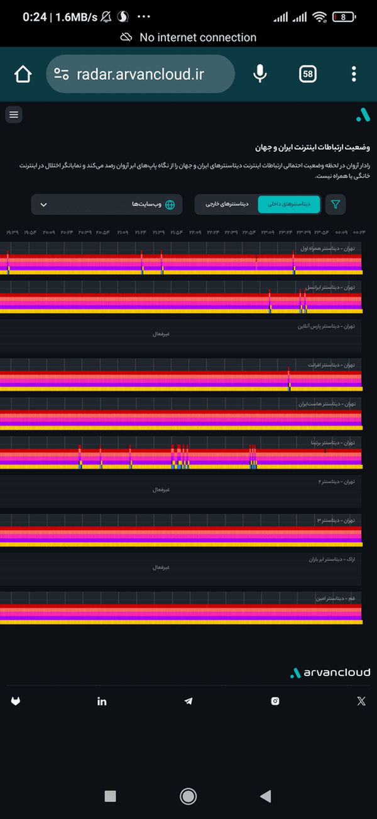
Task: Open the Instagram footer link
Action: tap(275, 701)
